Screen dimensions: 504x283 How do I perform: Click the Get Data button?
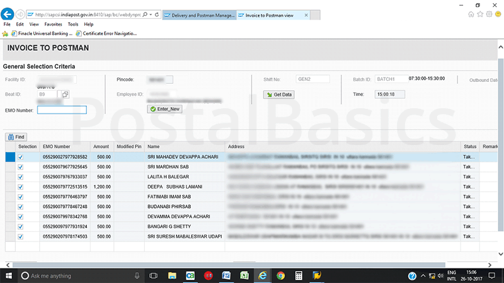pyautogui.click(x=278, y=95)
